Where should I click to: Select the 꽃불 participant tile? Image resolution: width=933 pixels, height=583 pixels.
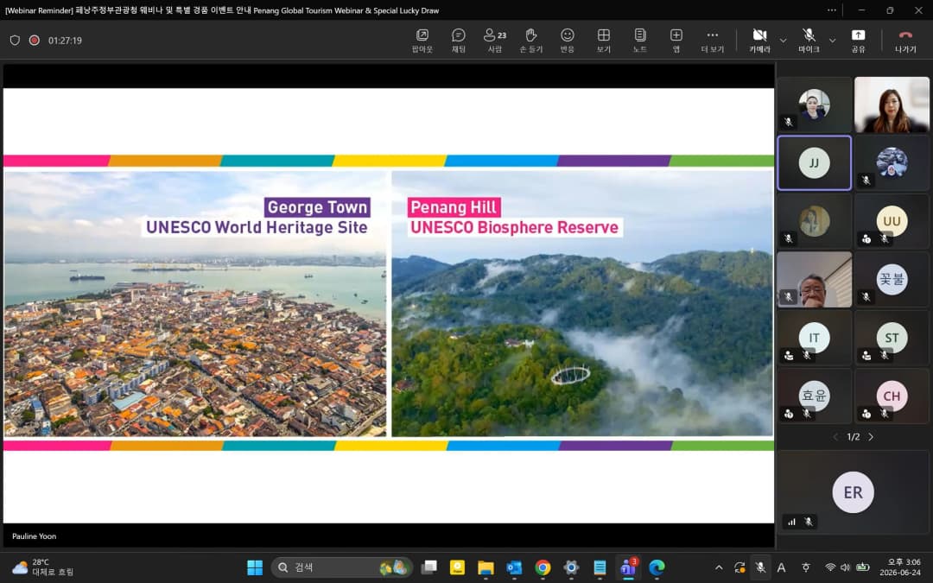coord(892,280)
